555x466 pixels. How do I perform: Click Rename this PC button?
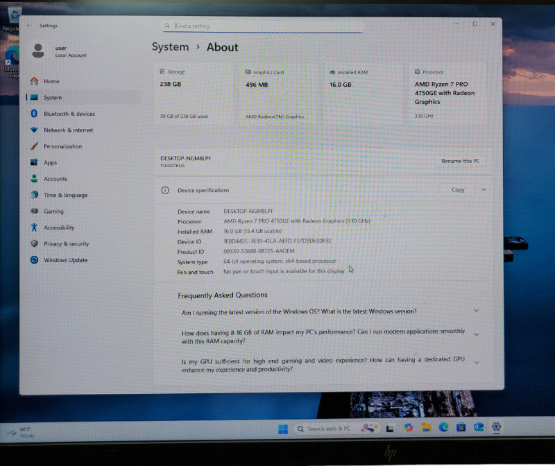pos(461,161)
